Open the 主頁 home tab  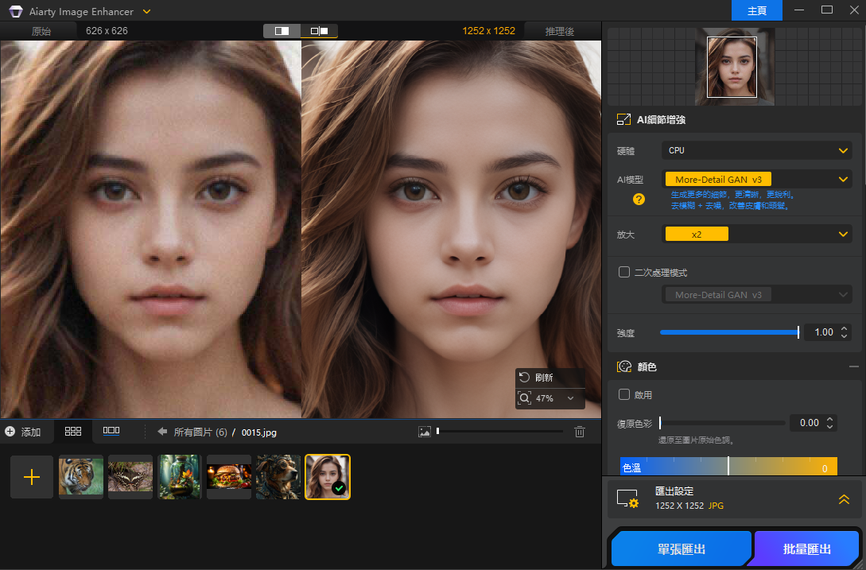coord(757,10)
